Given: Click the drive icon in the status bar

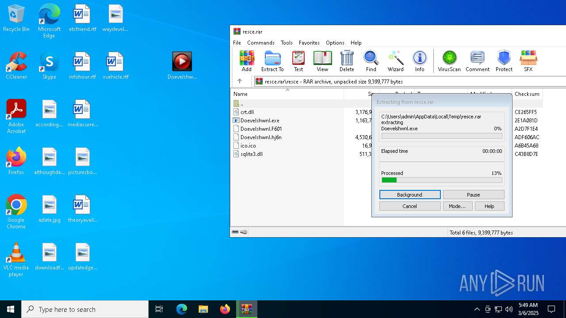Looking at the screenshot, I should [x=235, y=232].
